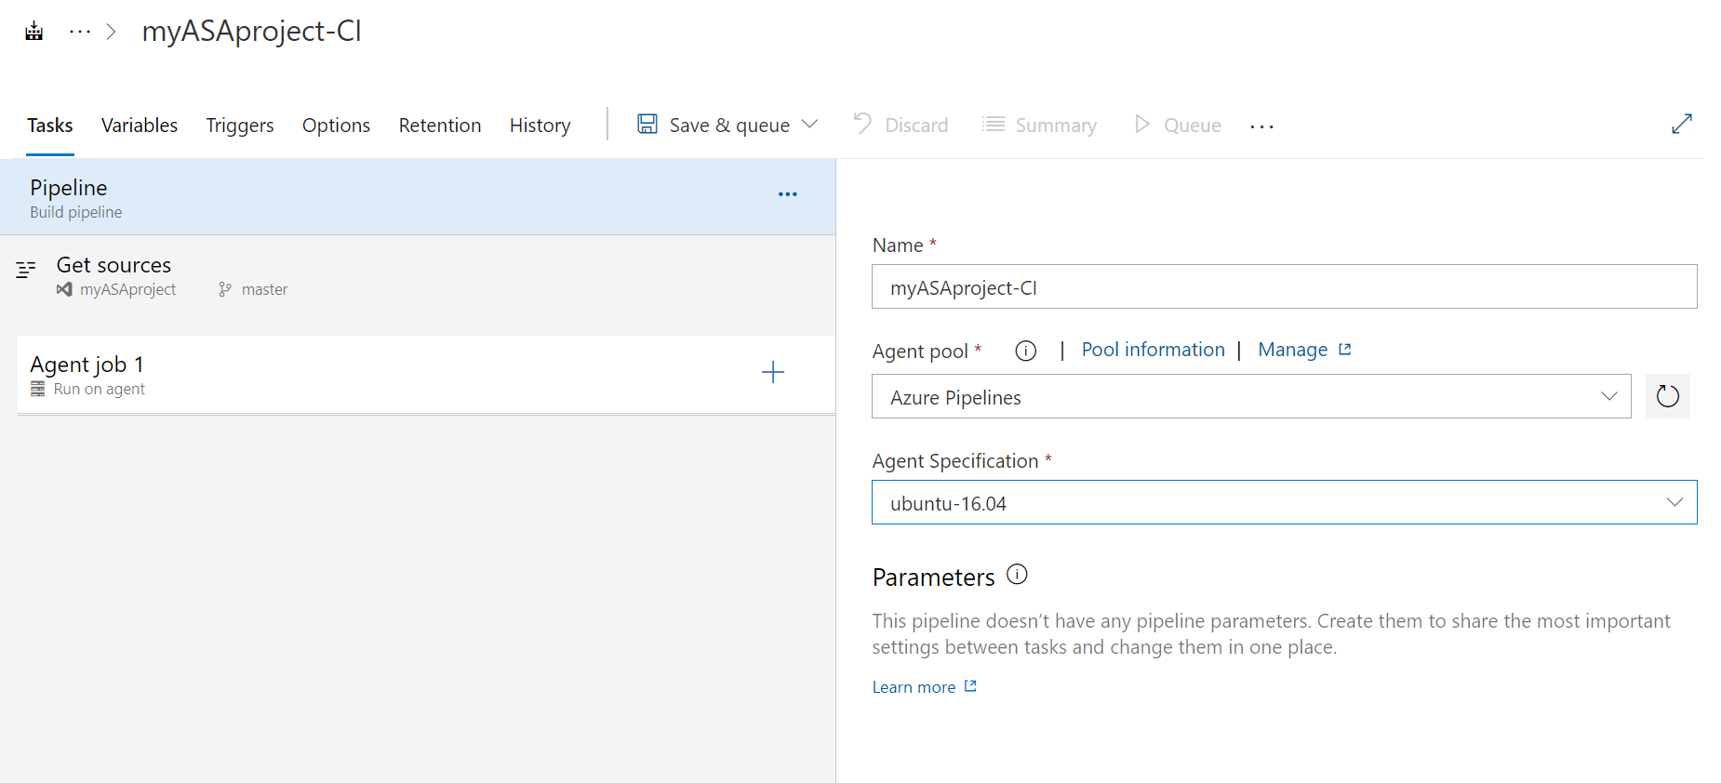
Task: Open the ubuntu-16.04 Agent Specification dropdown
Action: click(x=1284, y=503)
